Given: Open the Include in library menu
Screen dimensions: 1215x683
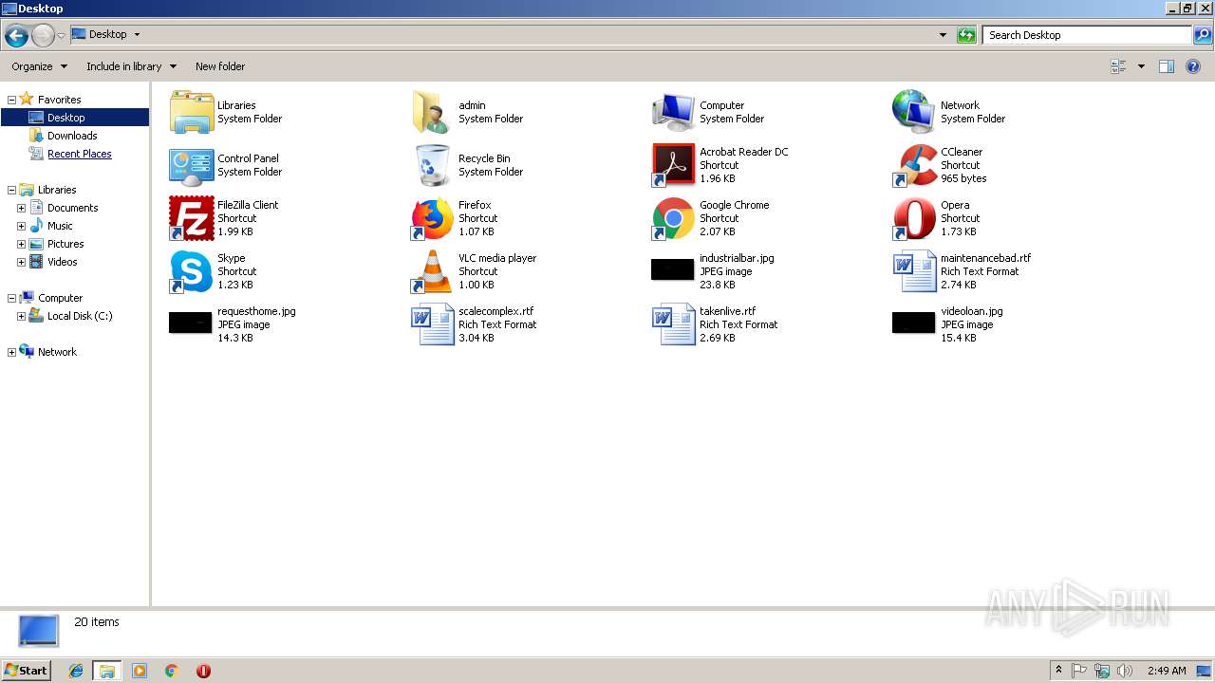Looking at the screenshot, I should pyautogui.click(x=131, y=66).
